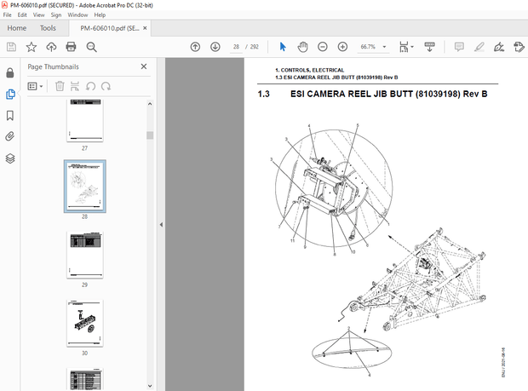Go to the next page arrow

point(215,47)
